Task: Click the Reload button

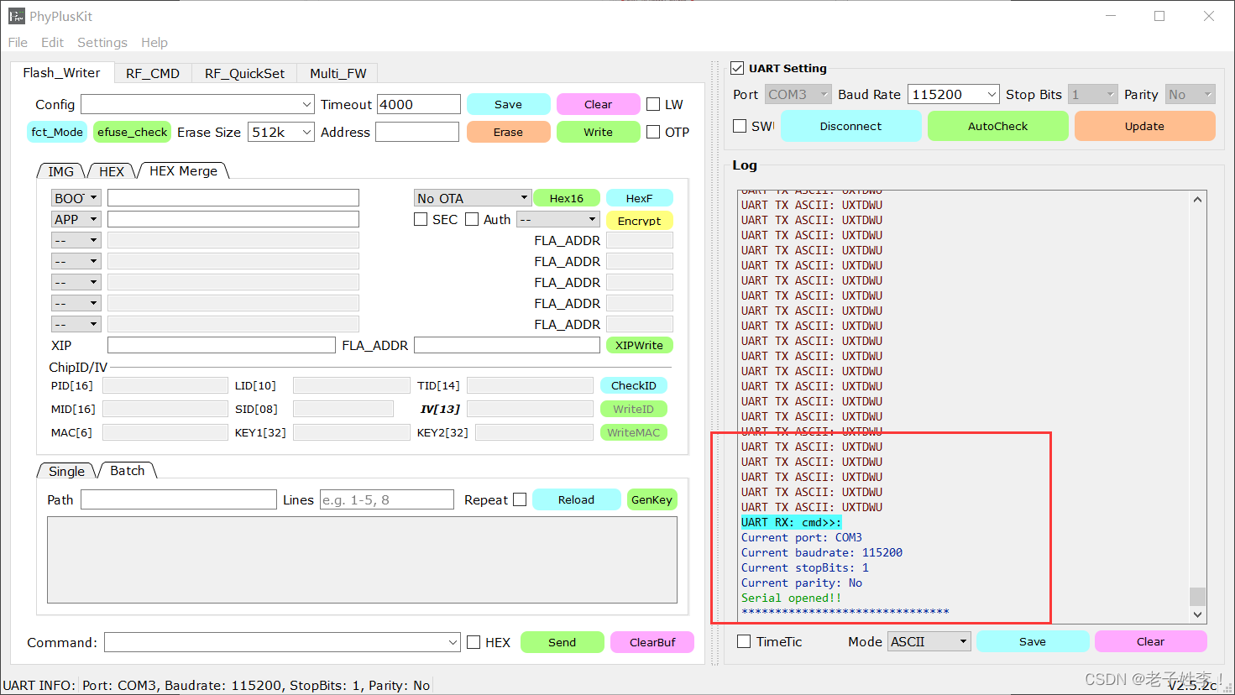Action: [x=576, y=499]
